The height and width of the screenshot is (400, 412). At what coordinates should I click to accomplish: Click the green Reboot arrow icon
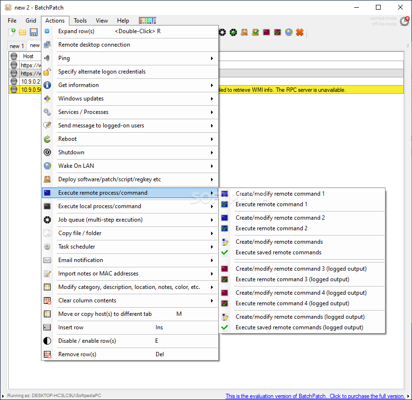(x=47, y=139)
